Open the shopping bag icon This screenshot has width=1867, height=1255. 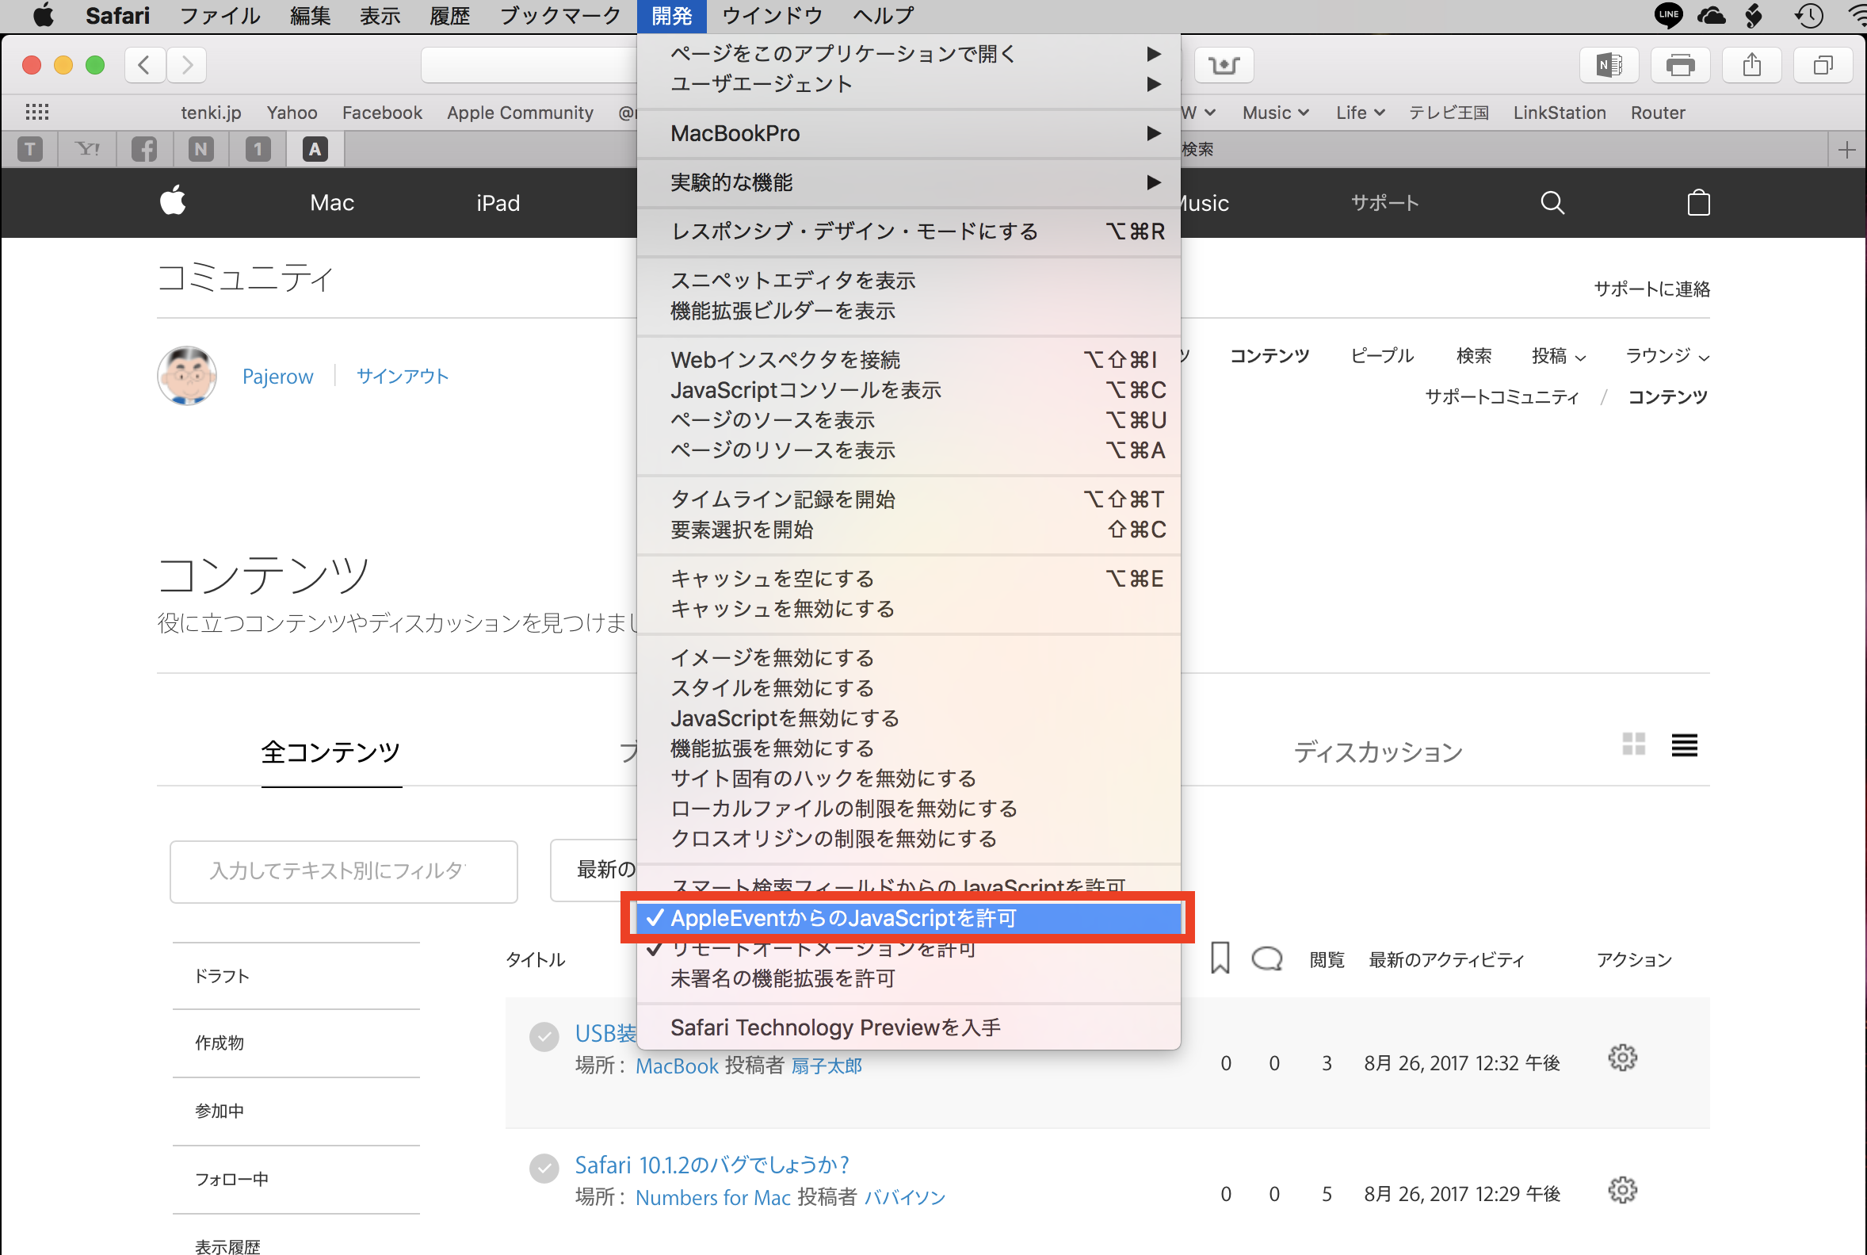pyautogui.click(x=1698, y=202)
